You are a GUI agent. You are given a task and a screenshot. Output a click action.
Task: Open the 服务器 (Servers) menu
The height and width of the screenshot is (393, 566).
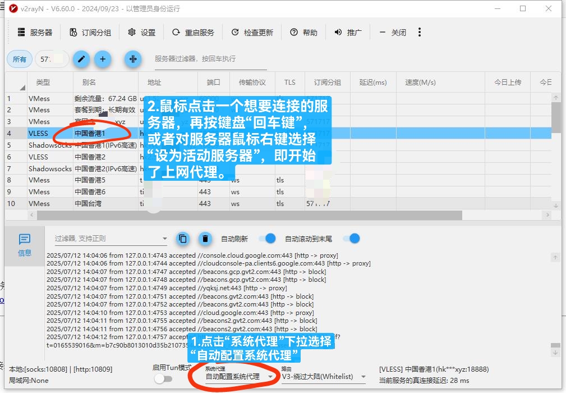coord(35,32)
